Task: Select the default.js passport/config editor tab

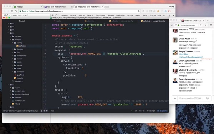Action: [x=153, y=21]
